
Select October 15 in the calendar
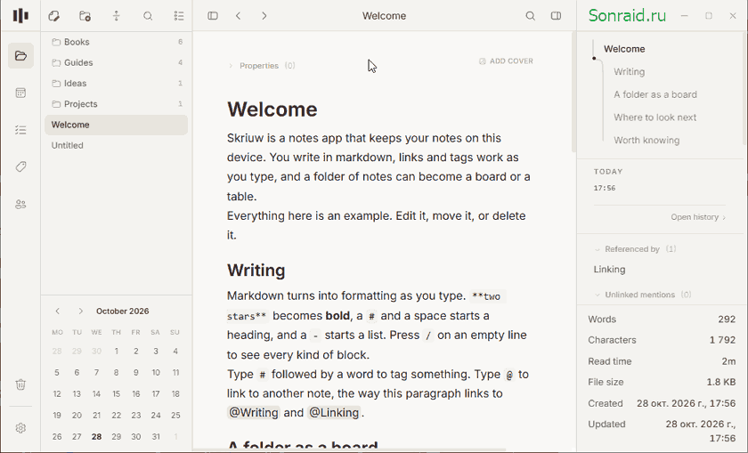click(117, 394)
